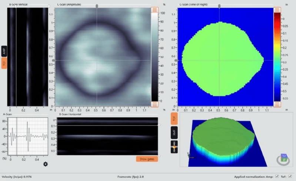Toggle Amp normalization checkbox
Screen dimensions: 296x181
point(277,176)
